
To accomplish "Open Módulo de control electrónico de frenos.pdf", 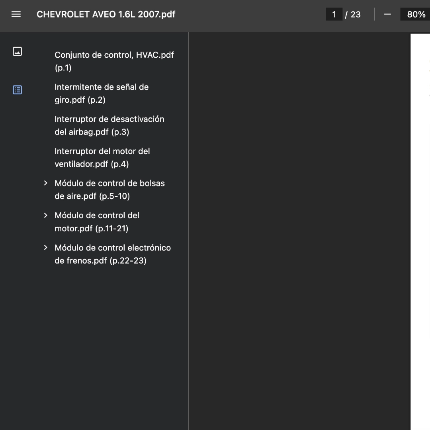I will pos(112,254).
